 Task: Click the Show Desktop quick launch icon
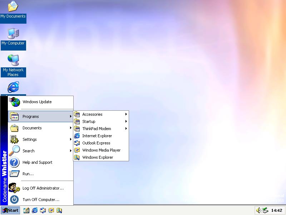pyautogui.click(x=26, y=210)
